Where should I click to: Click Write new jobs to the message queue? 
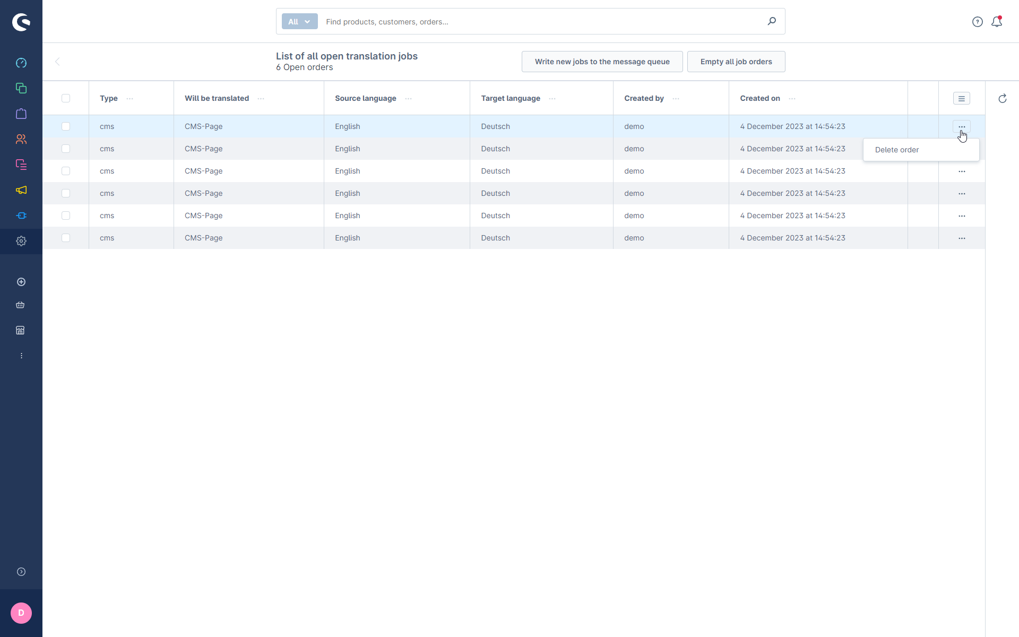click(x=602, y=62)
